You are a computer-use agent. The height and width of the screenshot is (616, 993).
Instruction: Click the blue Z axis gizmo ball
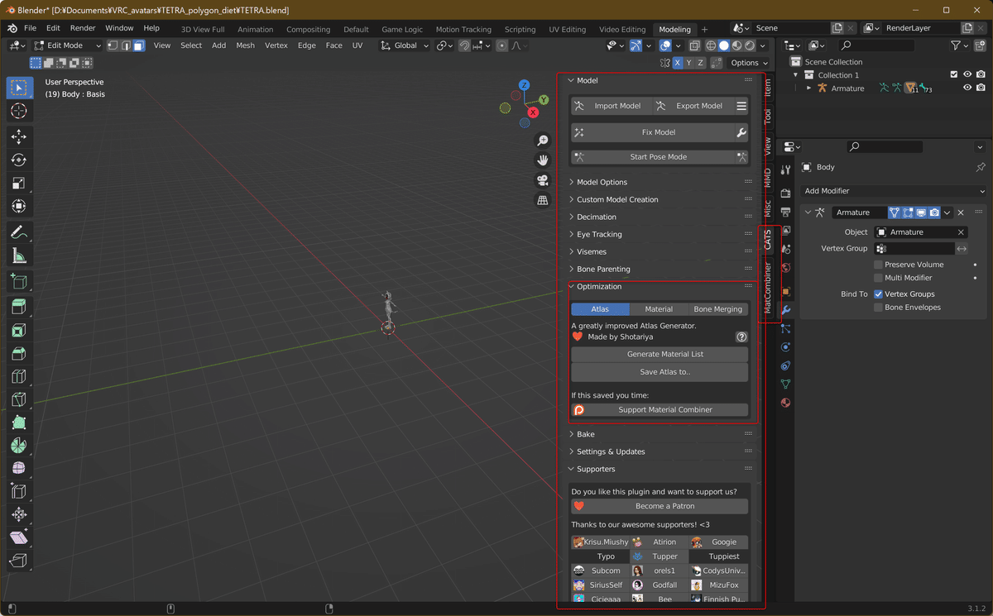point(524,85)
